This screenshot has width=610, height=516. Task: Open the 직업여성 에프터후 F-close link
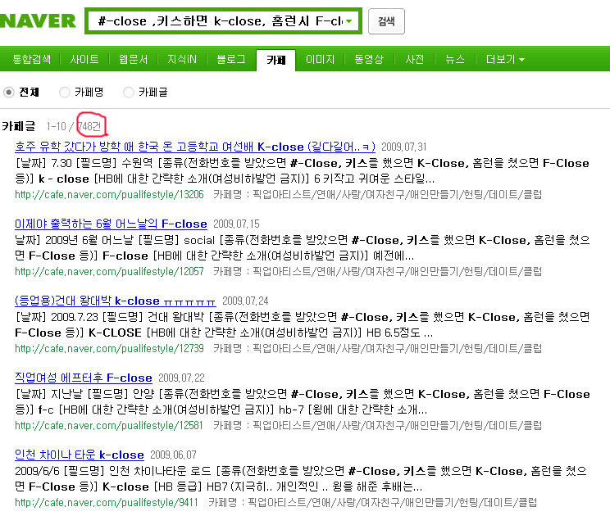click(x=84, y=378)
